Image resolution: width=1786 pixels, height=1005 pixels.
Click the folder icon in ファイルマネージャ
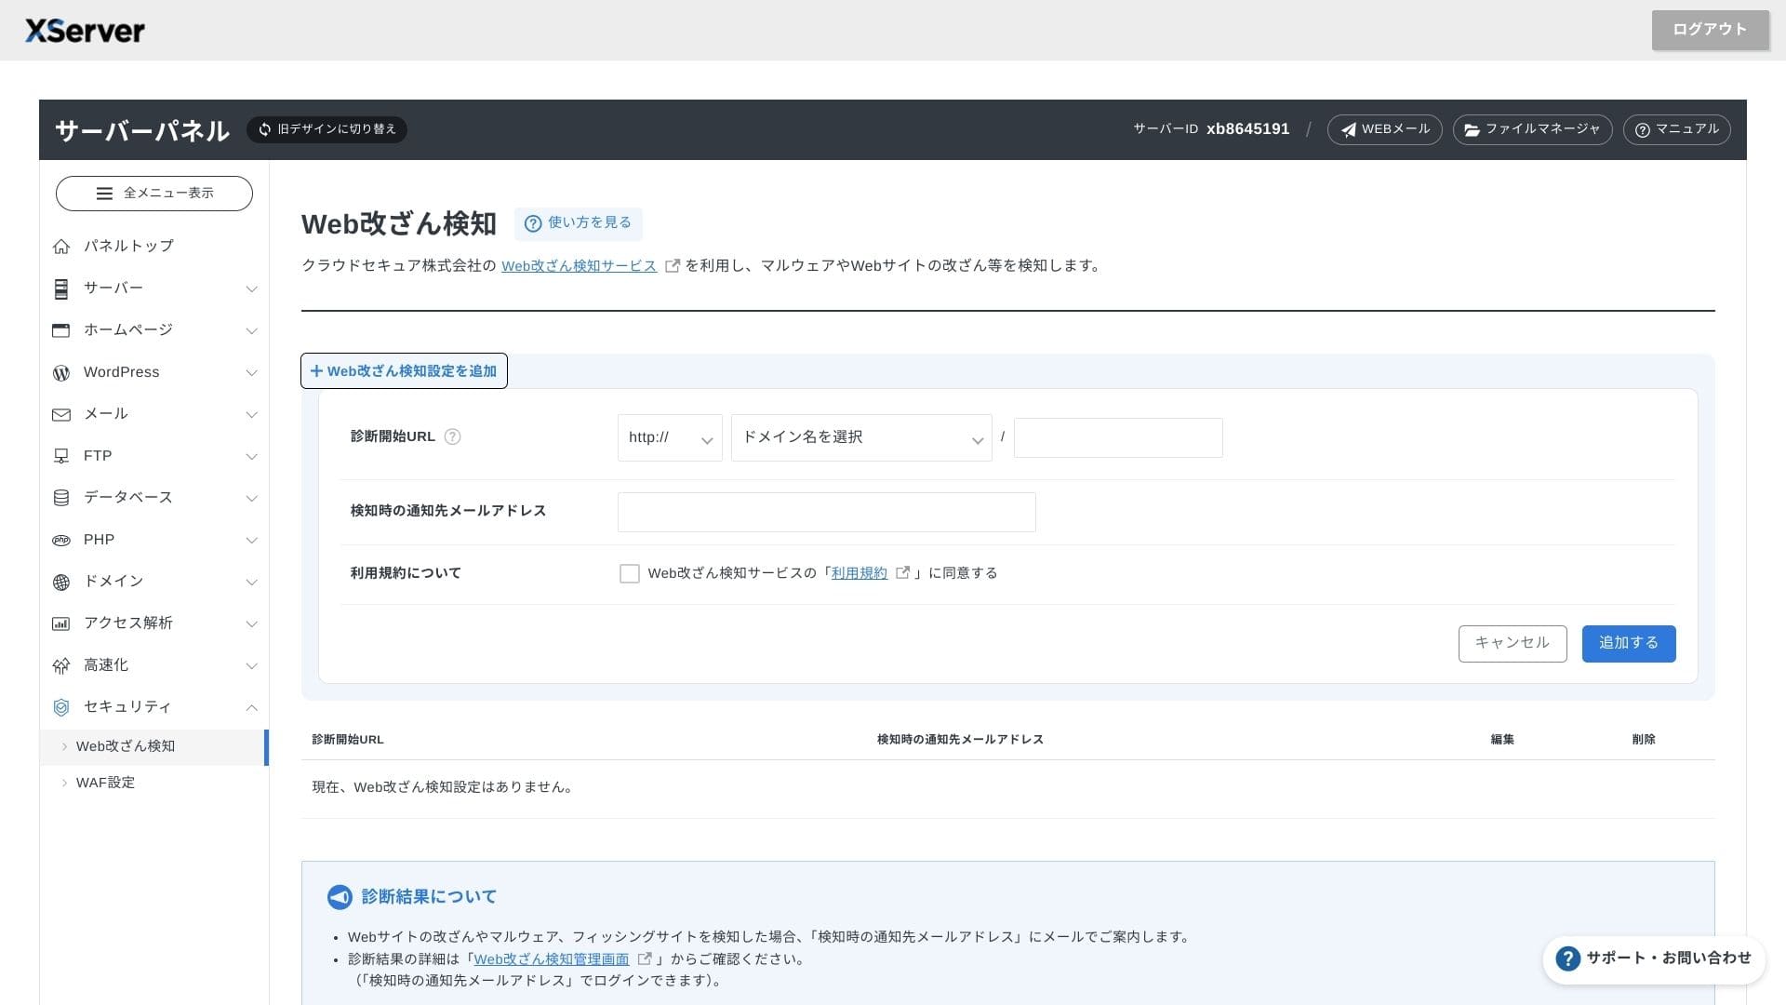pos(1473,129)
